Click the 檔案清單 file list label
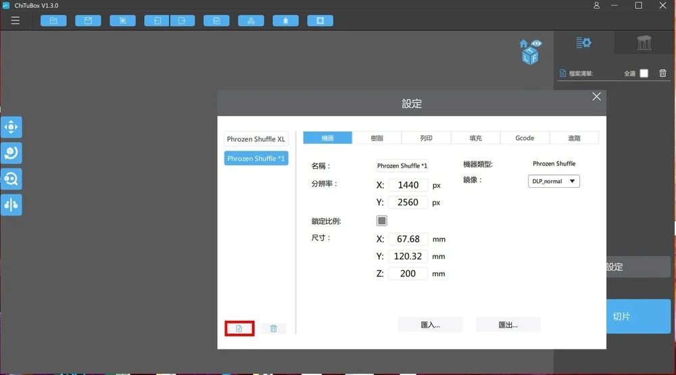 pyautogui.click(x=581, y=74)
